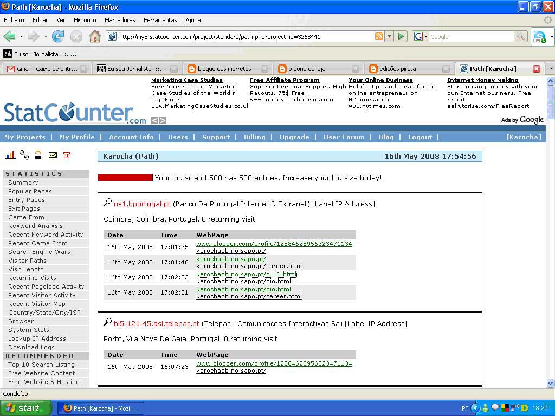Go back with the green Back arrow

point(10,36)
